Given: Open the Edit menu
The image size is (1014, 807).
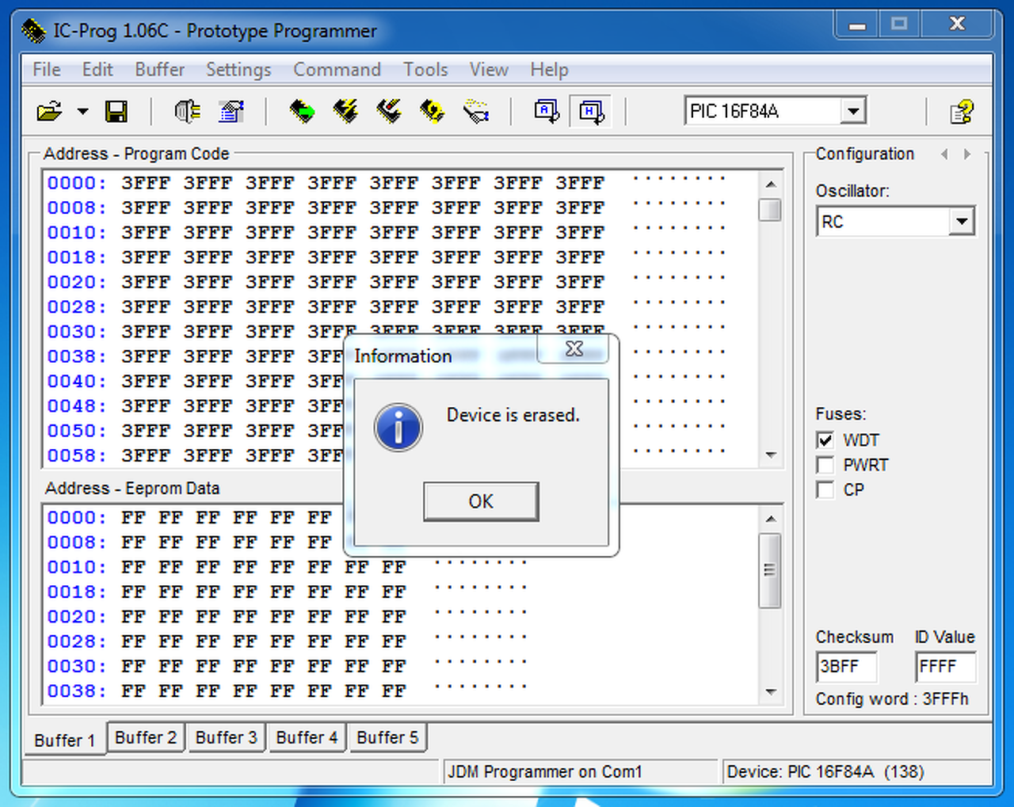Looking at the screenshot, I should point(97,70).
